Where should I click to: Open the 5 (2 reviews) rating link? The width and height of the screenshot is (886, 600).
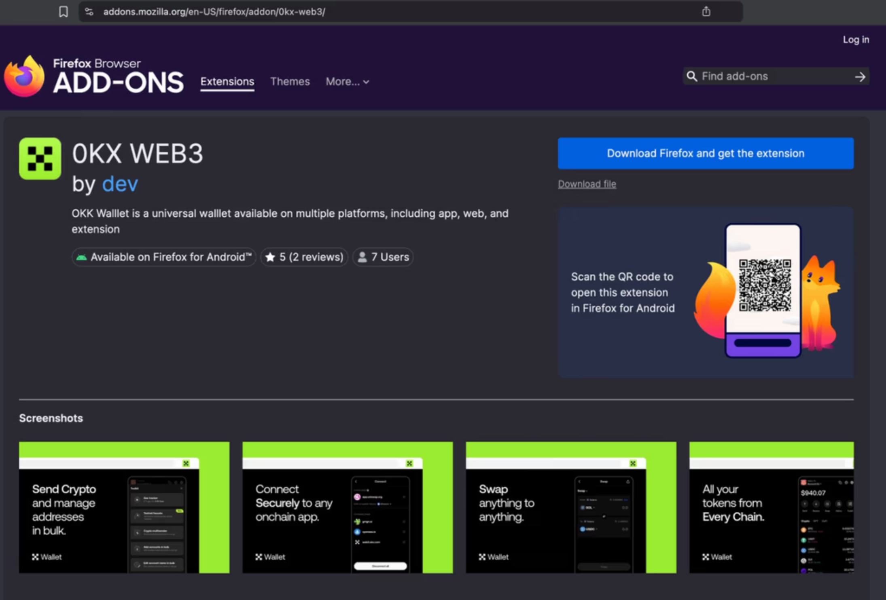pos(304,257)
